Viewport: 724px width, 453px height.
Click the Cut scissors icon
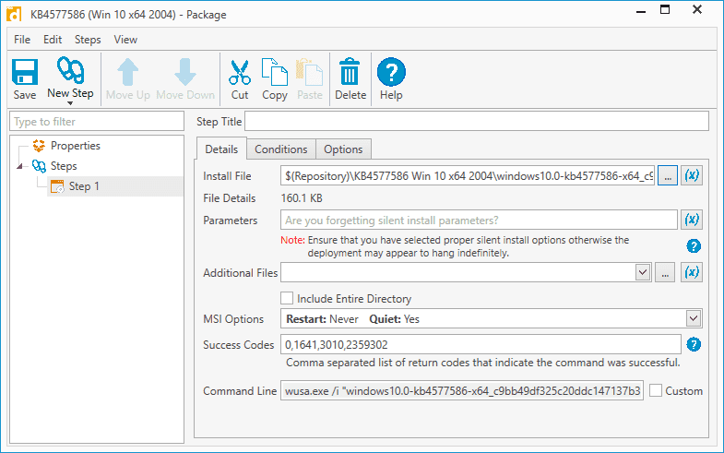click(240, 72)
